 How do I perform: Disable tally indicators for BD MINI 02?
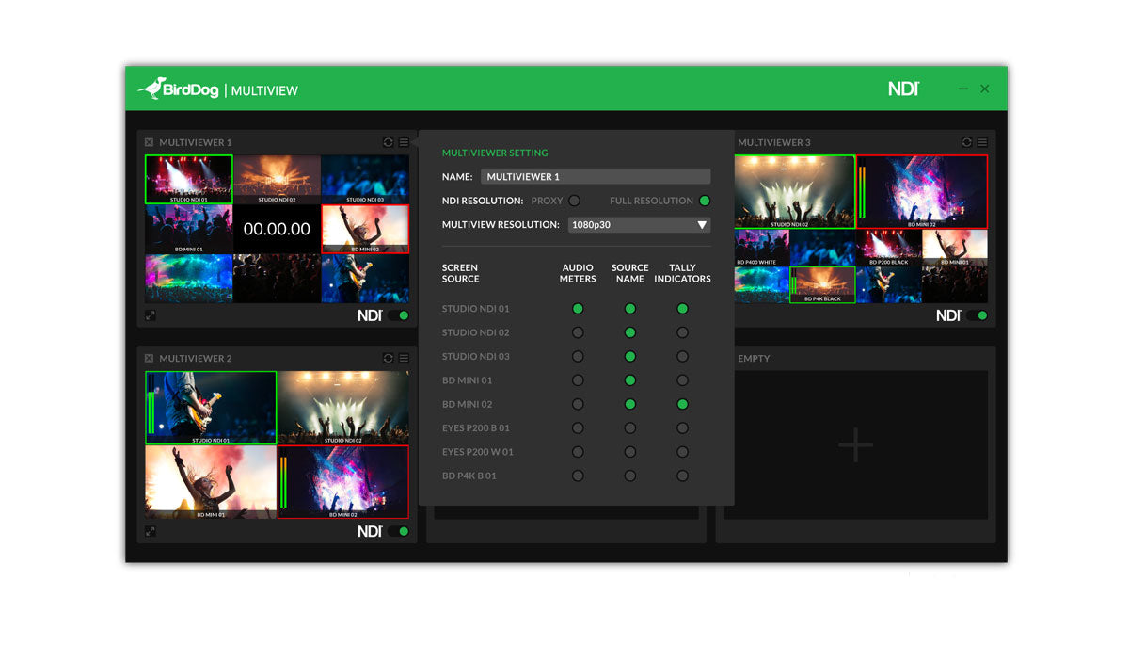682,403
